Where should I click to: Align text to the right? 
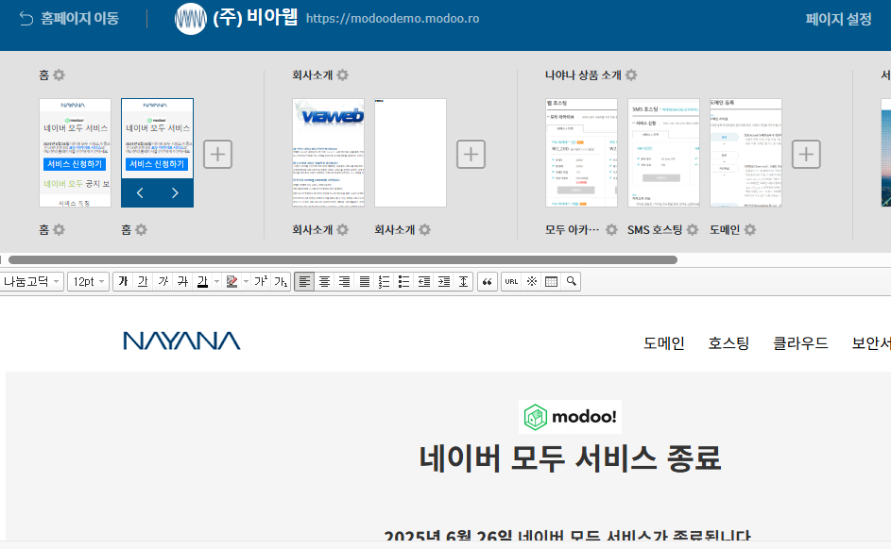344,281
